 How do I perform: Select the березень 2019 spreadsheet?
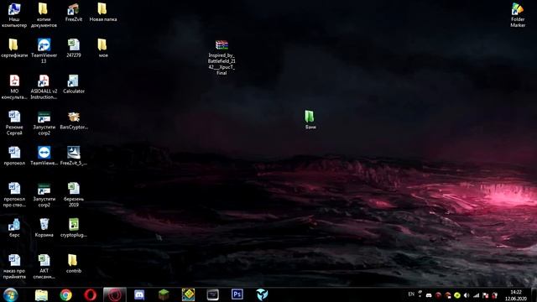pyautogui.click(x=73, y=195)
